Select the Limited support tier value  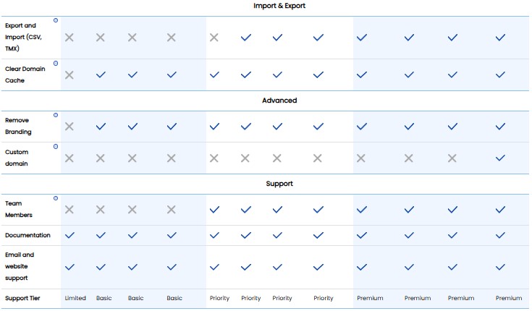75,298
